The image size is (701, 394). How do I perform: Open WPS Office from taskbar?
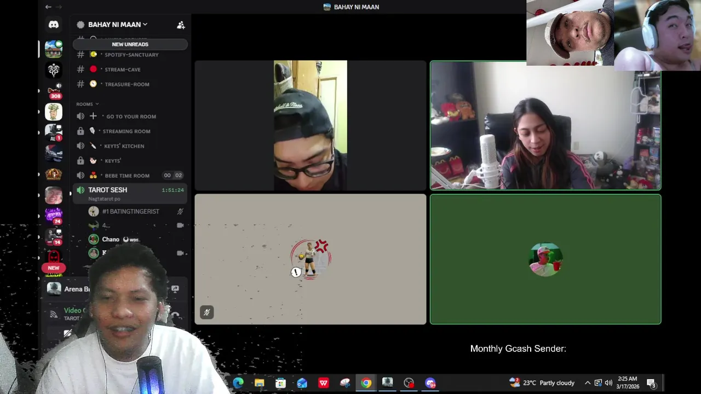(x=323, y=383)
